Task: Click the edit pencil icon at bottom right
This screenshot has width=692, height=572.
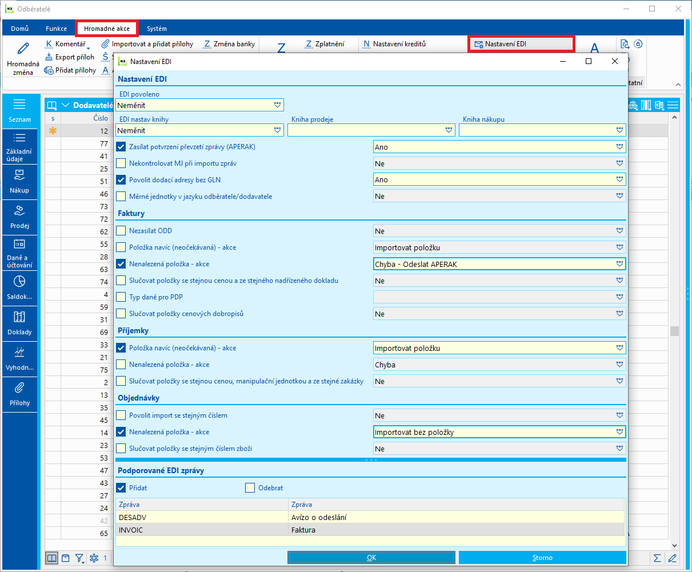Action: [673, 558]
